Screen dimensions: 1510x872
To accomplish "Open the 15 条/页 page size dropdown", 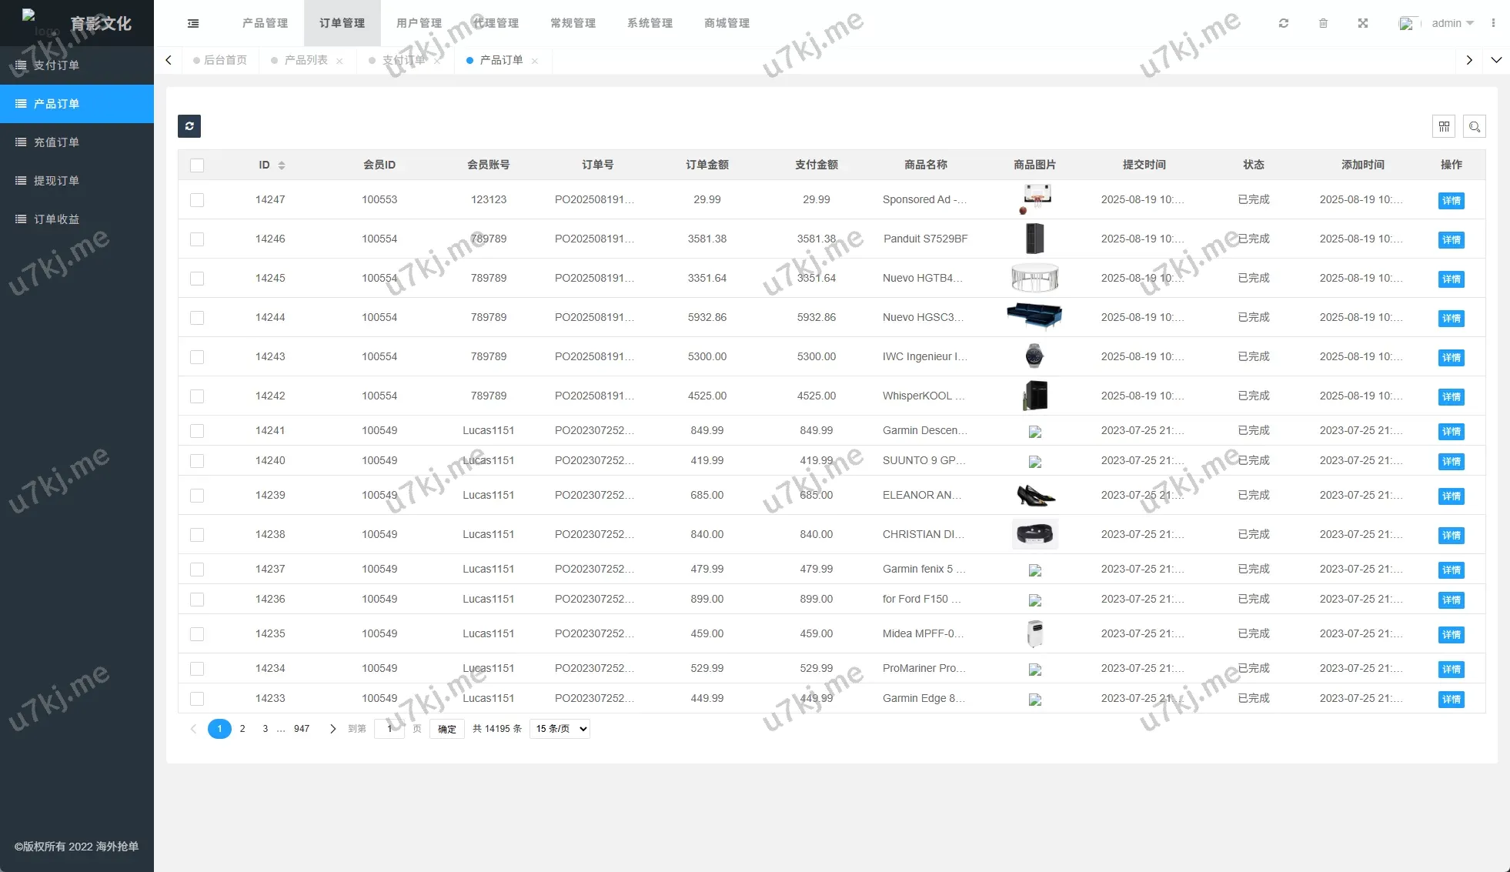I will [560, 729].
